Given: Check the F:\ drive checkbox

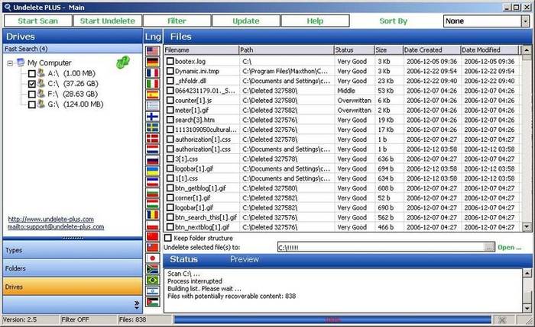Looking at the screenshot, I should coord(31,95).
